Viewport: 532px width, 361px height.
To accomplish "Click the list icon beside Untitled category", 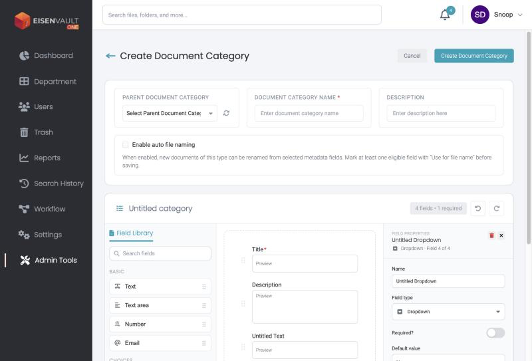I will (120, 208).
